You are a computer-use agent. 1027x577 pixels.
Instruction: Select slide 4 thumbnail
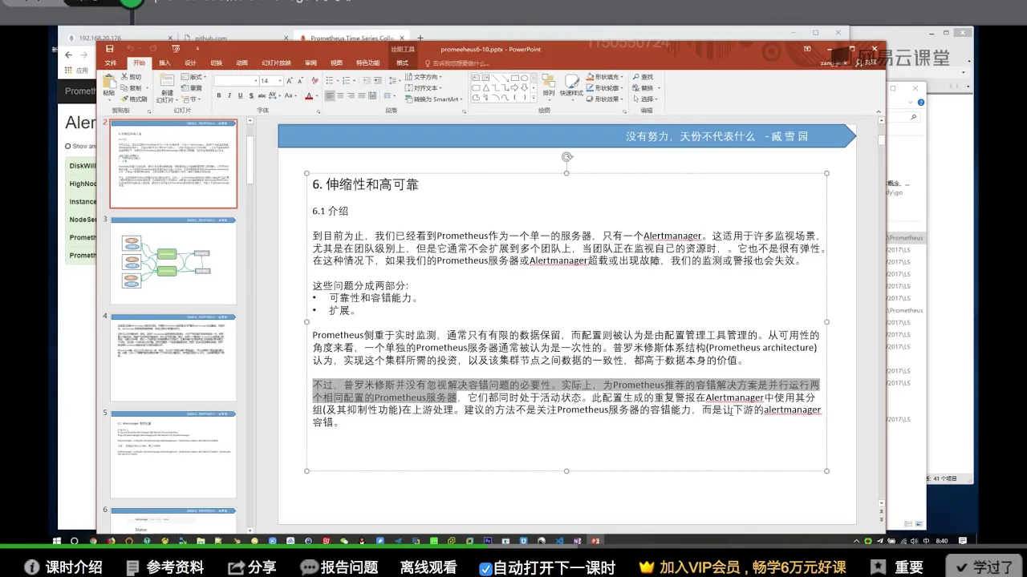(x=173, y=357)
